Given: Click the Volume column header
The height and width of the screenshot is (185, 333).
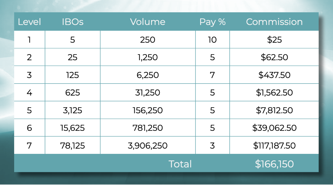Looking at the screenshot, I should tap(148, 22).
